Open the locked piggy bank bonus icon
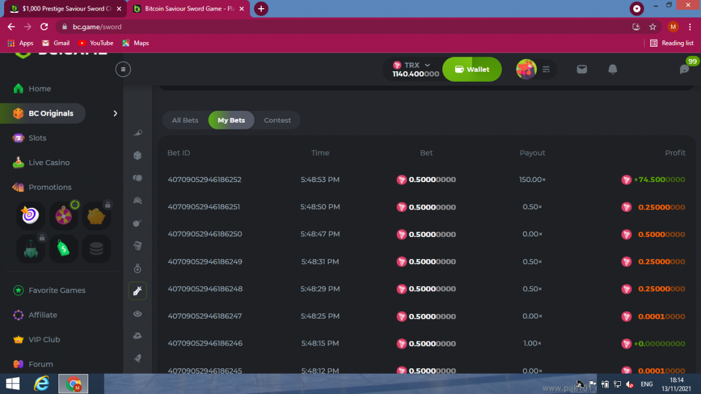 coord(96,215)
